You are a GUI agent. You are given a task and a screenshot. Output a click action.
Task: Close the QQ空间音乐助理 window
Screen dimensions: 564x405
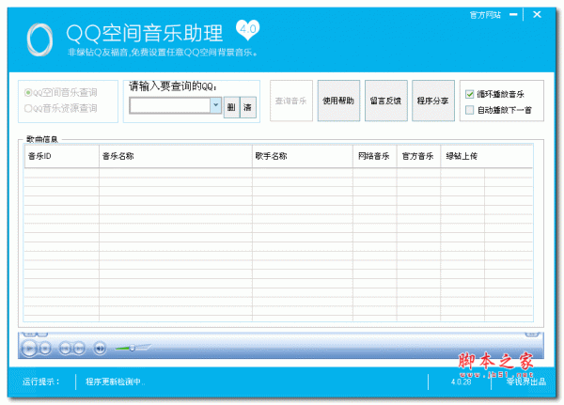[x=537, y=14]
